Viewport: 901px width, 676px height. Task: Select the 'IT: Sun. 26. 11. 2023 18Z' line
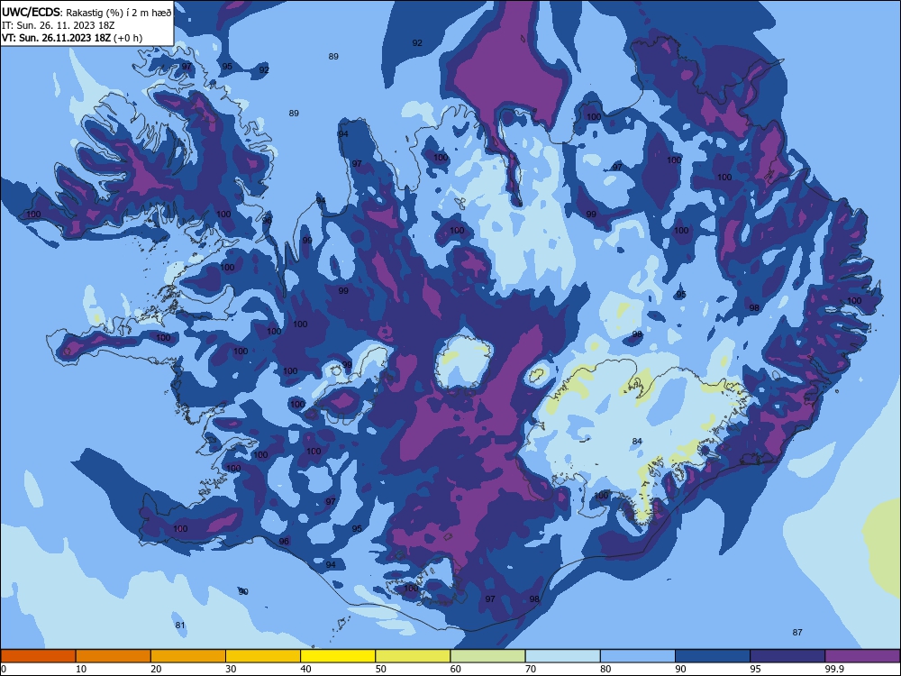click(x=58, y=25)
